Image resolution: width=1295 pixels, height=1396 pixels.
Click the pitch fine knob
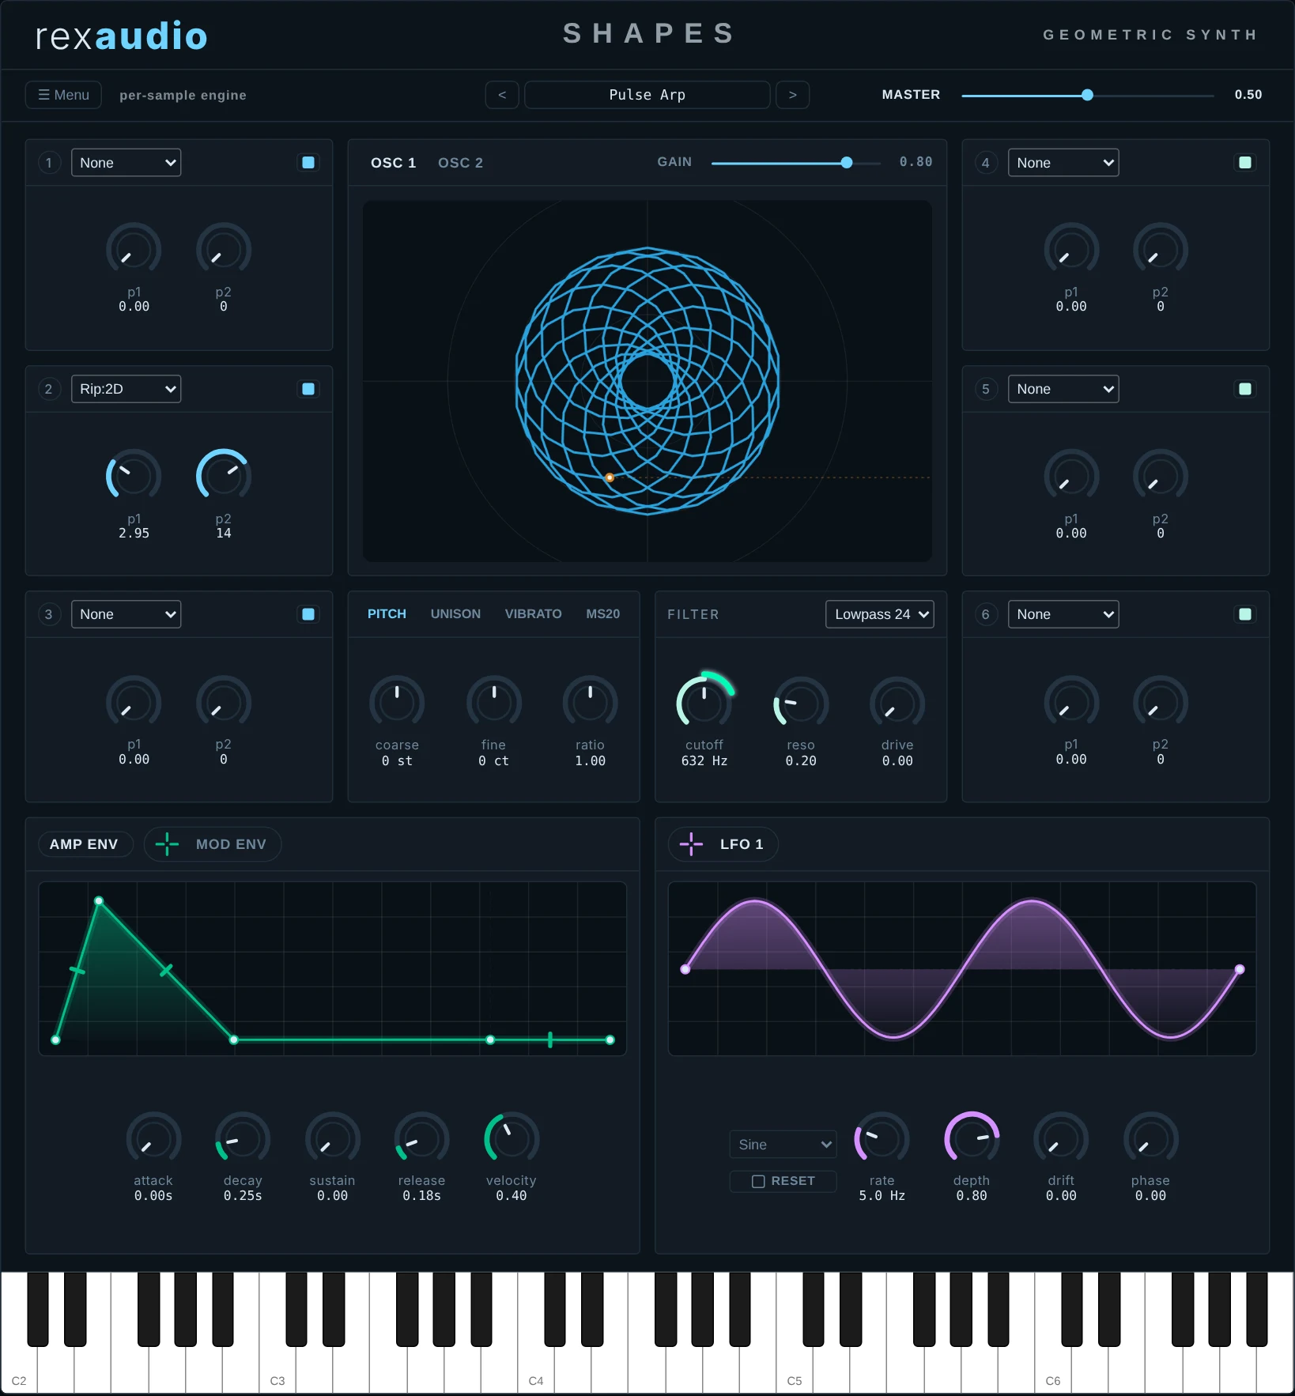494,702
